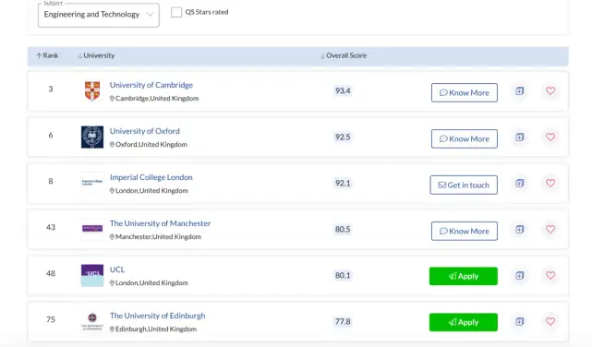The width and height of the screenshot is (592, 347).
Task: Sort by University column header
Action: point(96,55)
